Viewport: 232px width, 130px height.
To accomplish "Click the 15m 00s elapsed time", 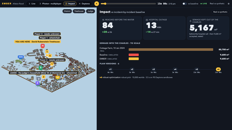I will [162, 4].
